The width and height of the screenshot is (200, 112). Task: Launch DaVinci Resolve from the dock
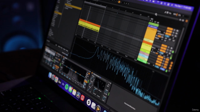78,95
